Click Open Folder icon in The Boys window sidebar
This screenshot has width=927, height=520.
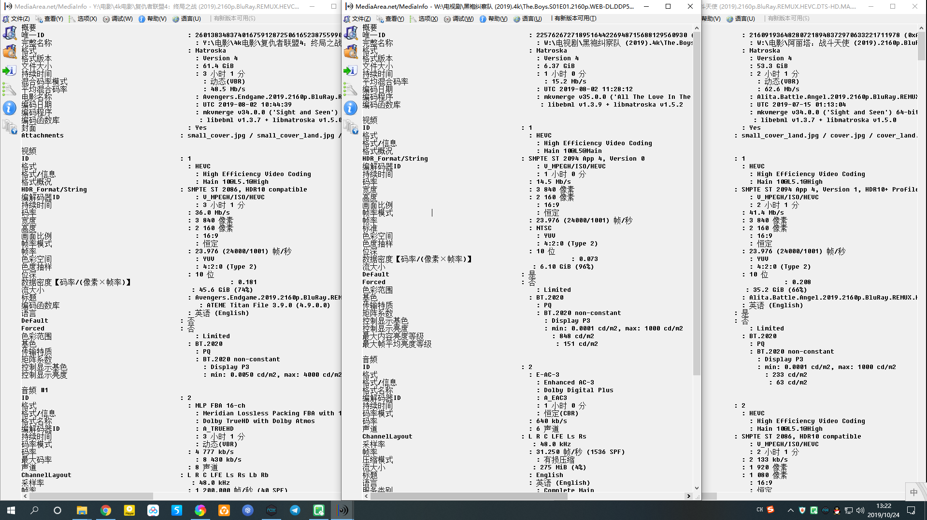pyautogui.click(x=351, y=52)
